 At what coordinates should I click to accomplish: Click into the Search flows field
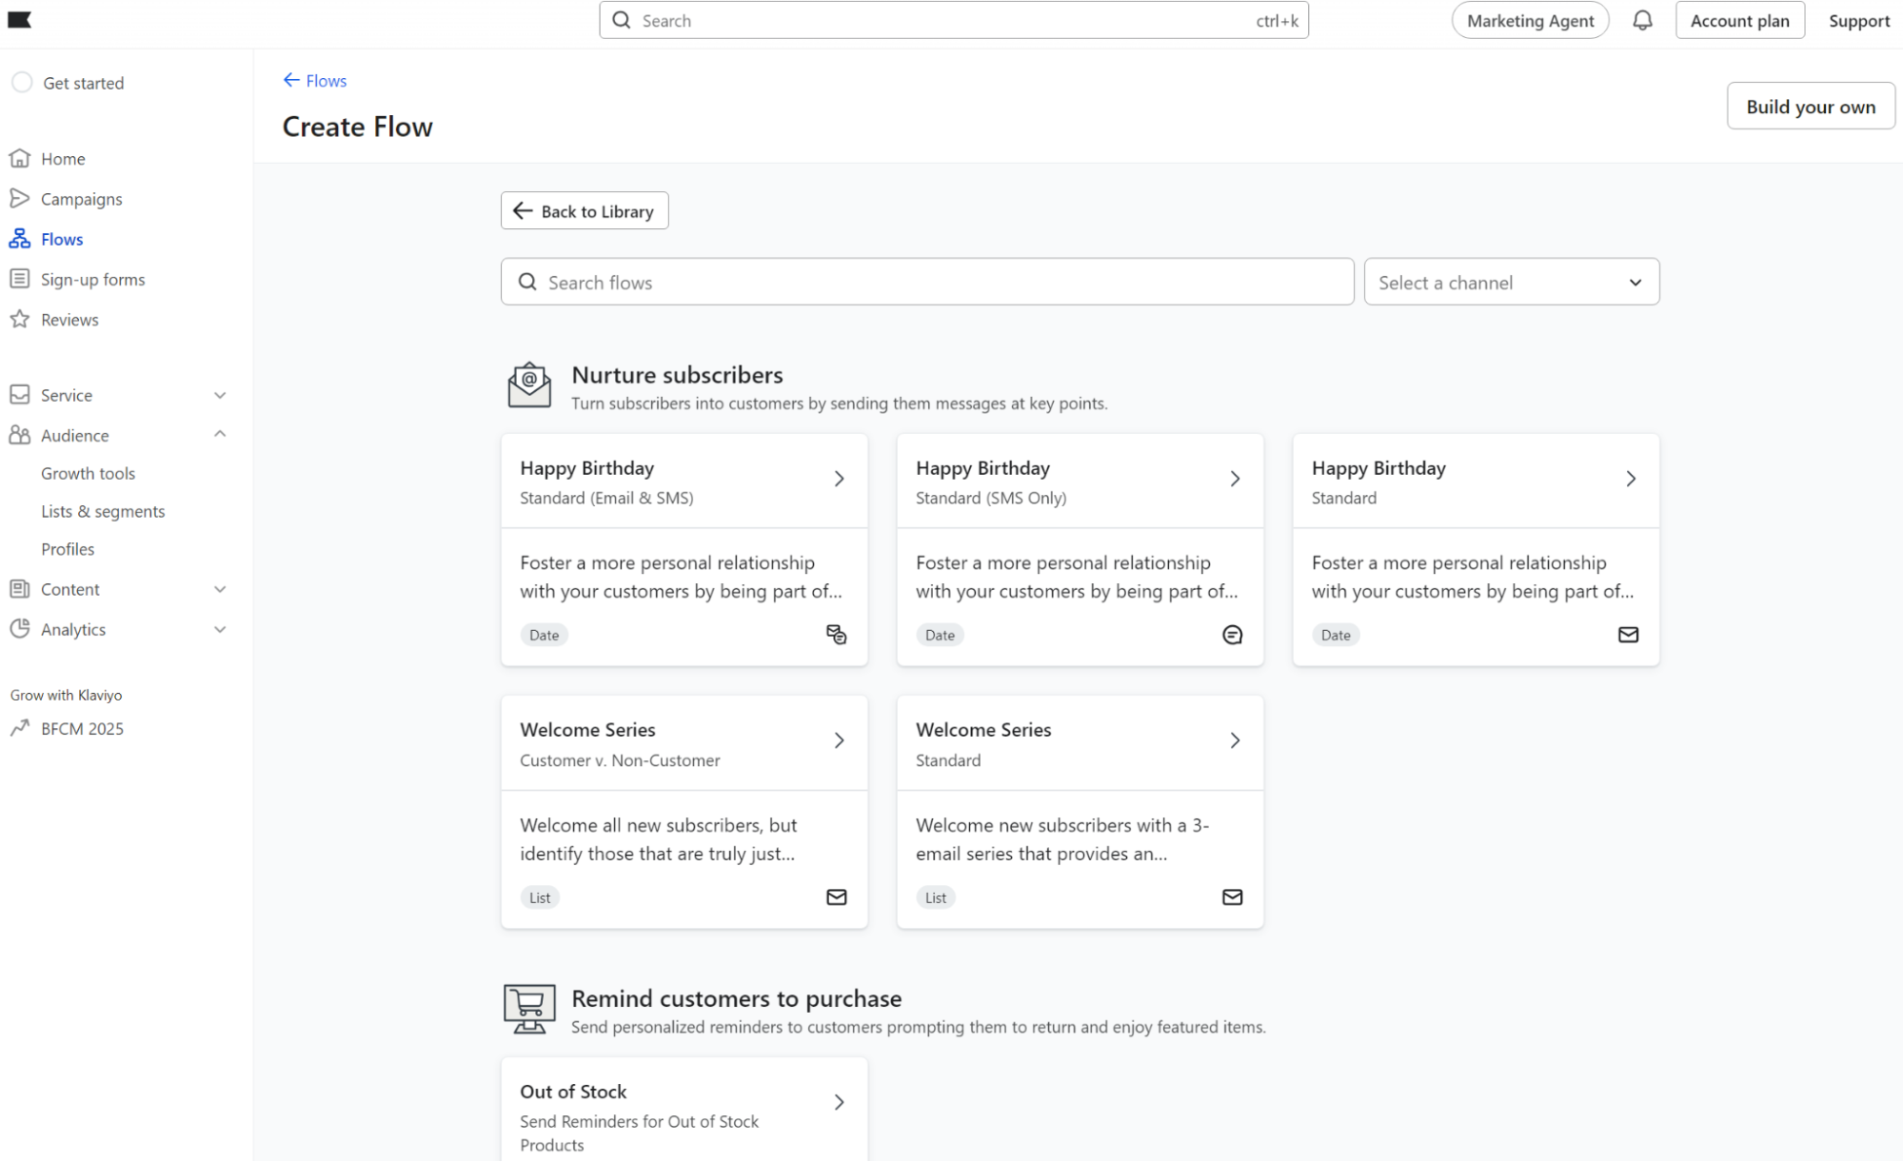point(927,283)
